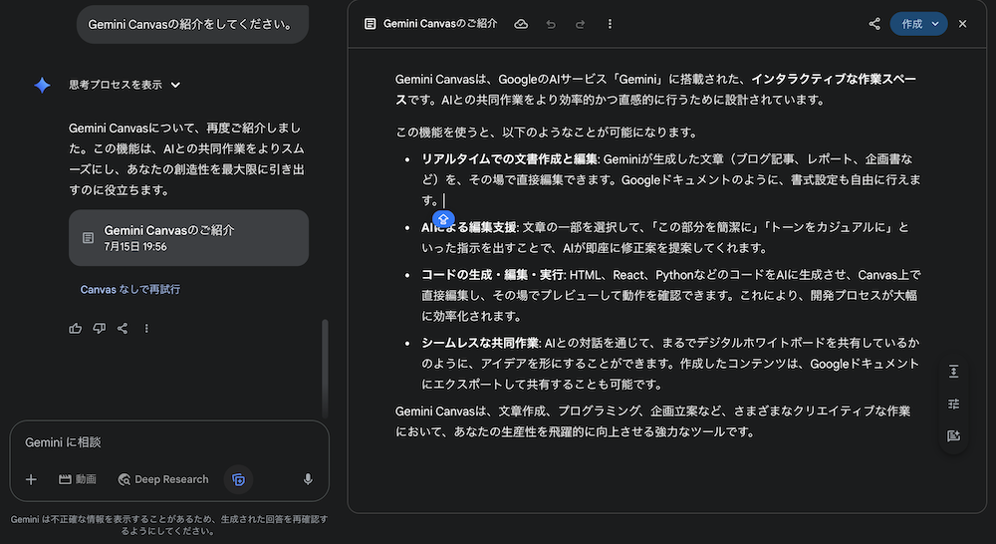Click the chat panel scrollbar

coord(326,369)
